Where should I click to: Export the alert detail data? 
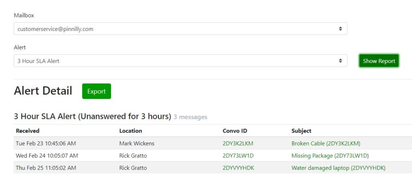coord(97,91)
